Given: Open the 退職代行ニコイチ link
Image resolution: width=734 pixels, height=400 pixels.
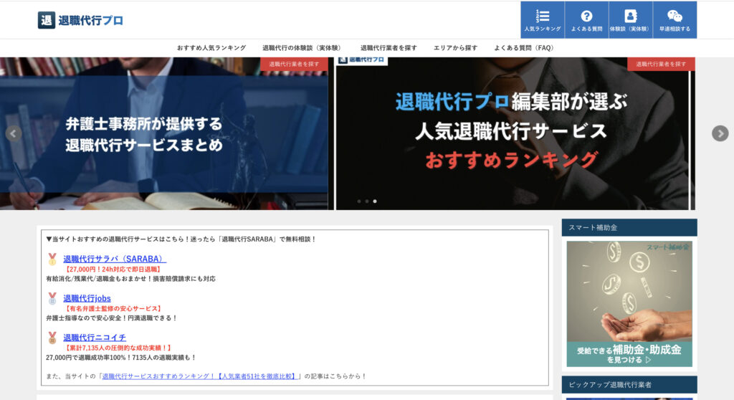Looking at the screenshot, I should pyautogui.click(x=95, y=338).
